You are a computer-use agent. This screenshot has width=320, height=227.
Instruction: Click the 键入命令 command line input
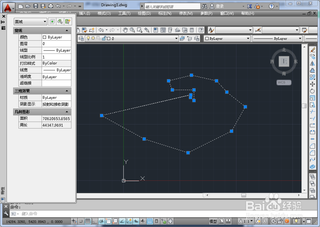(163, 214)
